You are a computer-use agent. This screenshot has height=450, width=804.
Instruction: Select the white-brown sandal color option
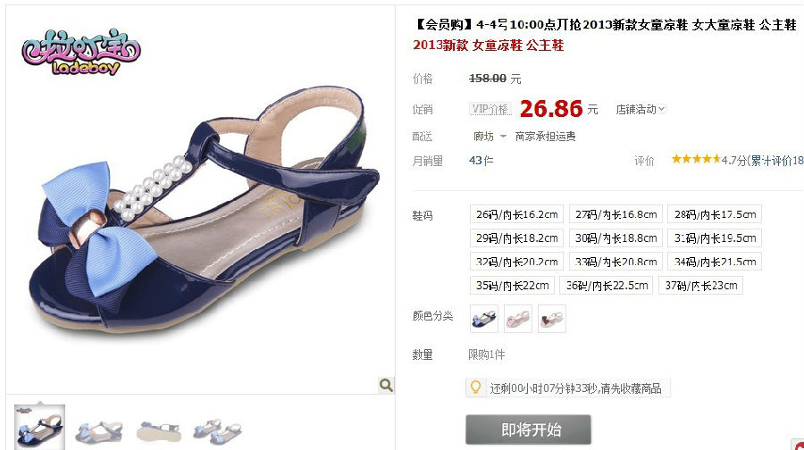552,319
